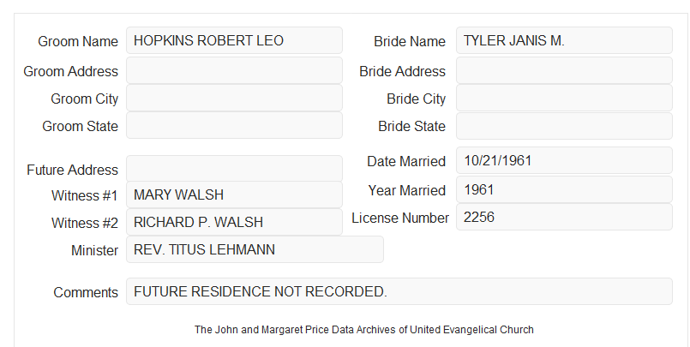Click the Groom State field

click(234, 125)
